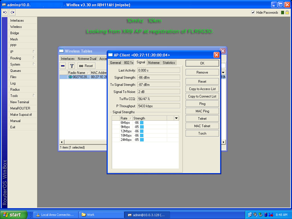Click the padlock icon in toolbar
292x219 pixels.
287,13
